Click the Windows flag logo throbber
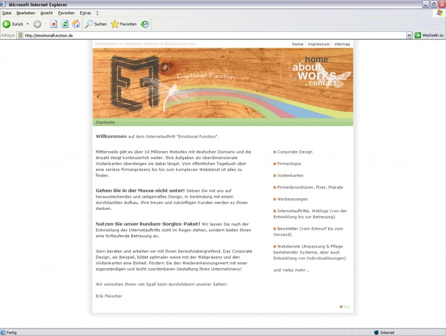Viewport: 446px width, 336px height. coord(440,13)
